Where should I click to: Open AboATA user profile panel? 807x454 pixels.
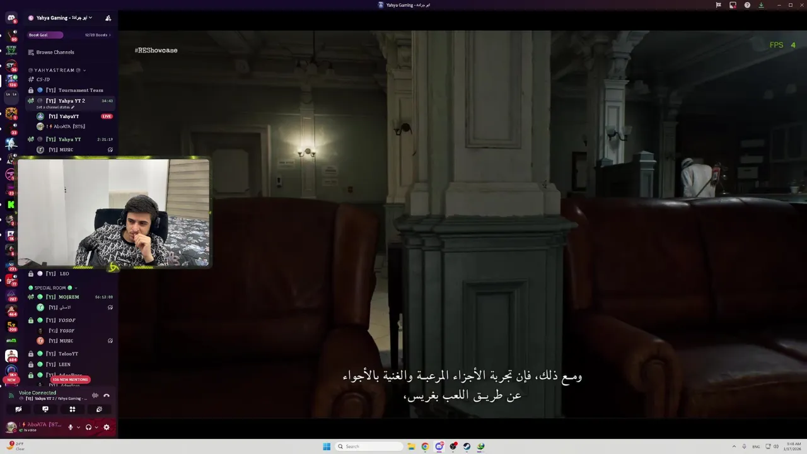click(35, 427)
